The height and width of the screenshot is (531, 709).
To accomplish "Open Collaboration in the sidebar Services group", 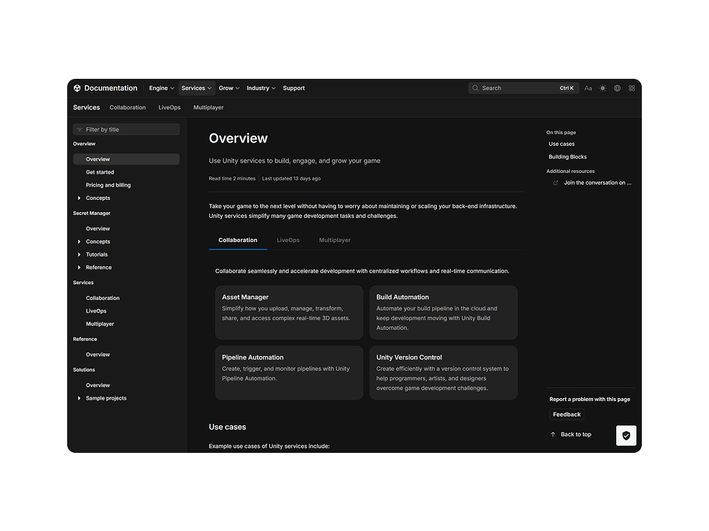I will tap(102, 299).
